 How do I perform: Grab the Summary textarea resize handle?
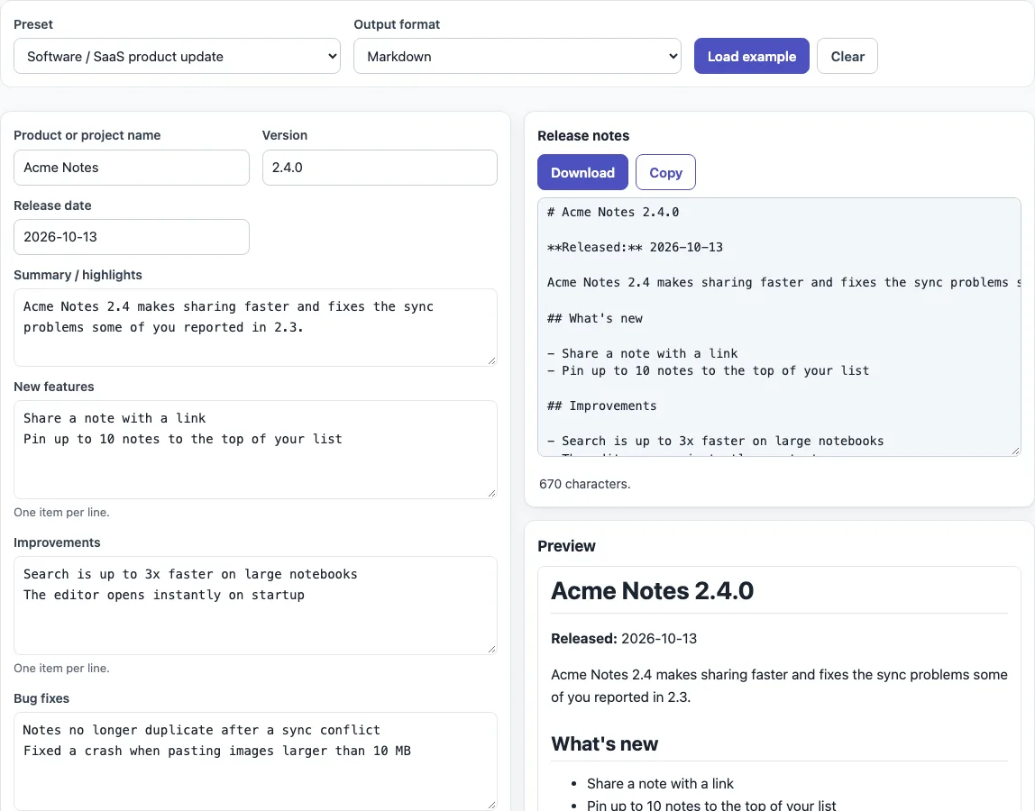pos(491,361)
